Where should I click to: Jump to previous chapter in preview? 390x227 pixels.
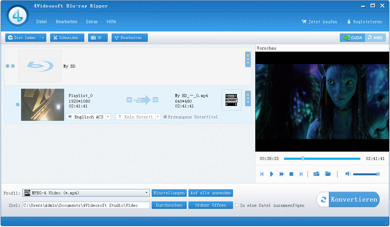(x=262, y=174)
